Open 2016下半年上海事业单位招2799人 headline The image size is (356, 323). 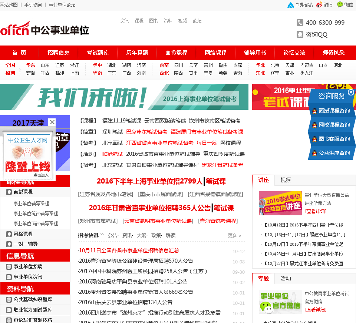149,181
